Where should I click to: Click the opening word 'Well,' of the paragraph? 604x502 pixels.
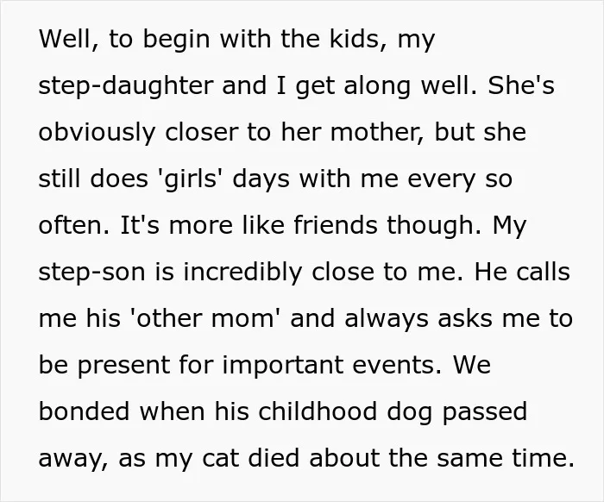[68, 40]
